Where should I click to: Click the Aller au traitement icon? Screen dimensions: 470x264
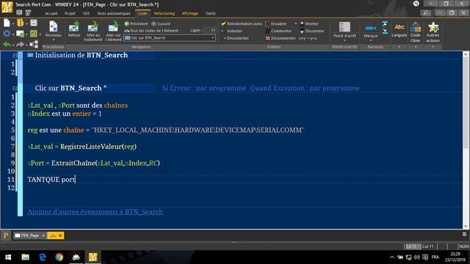pyautogui.click(x=93, y=27)
